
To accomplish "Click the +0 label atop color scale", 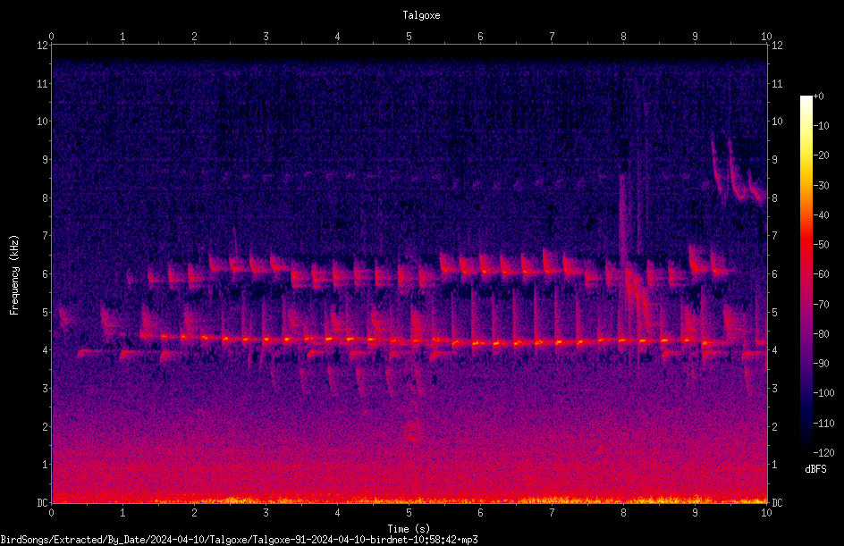I will [819, 97].
